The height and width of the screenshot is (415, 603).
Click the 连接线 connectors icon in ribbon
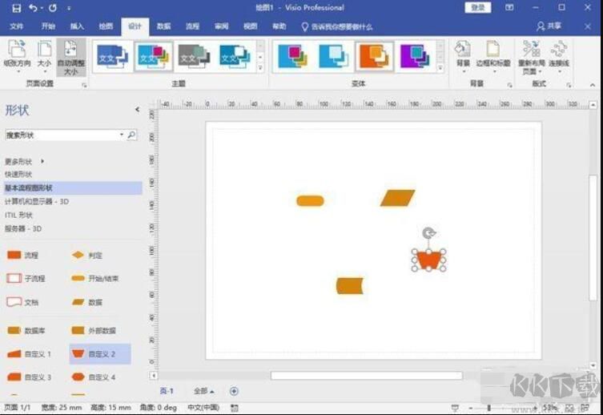point(559,53)
